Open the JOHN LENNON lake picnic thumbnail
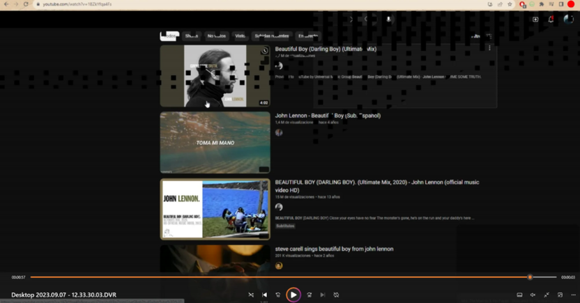Viewport: 580px width, 303px height. pyautogui.click(x=215, y=209)
